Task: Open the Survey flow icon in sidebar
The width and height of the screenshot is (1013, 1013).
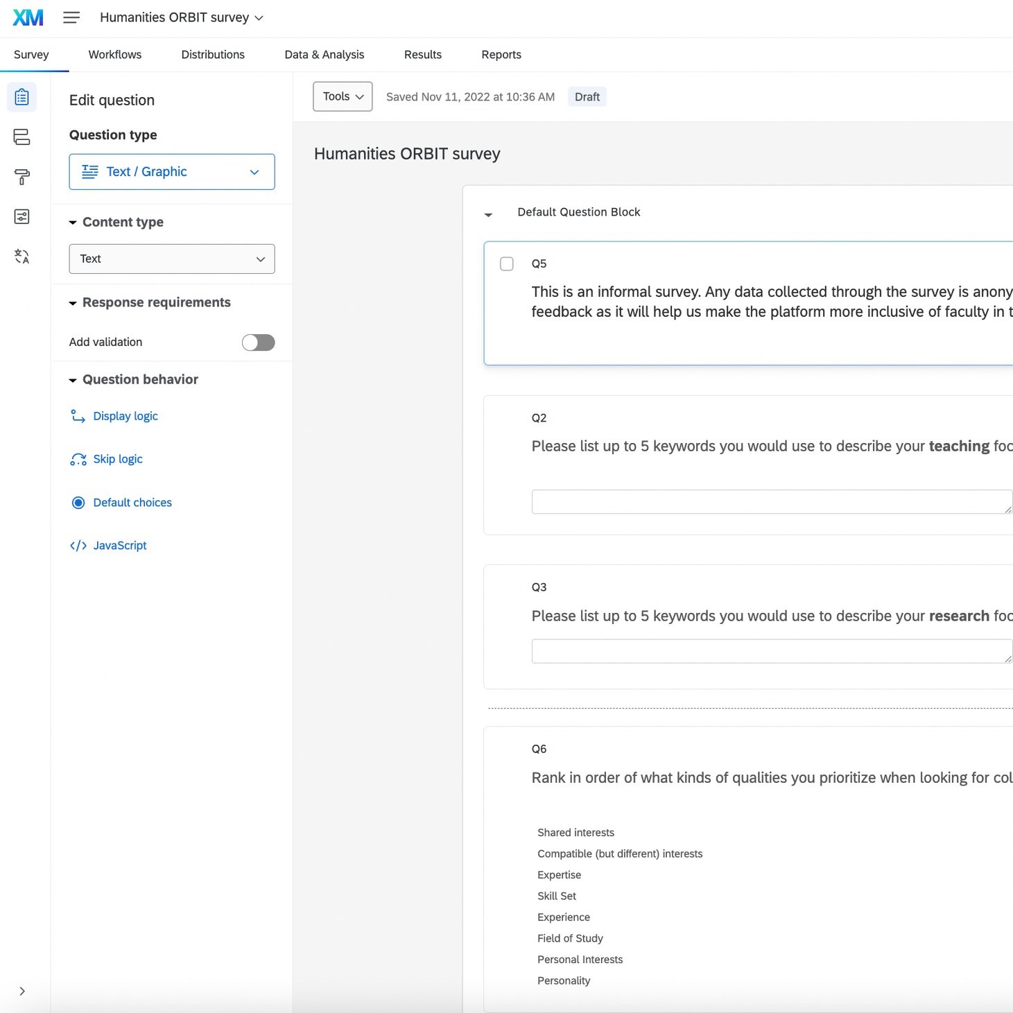Action: [22, 137]
